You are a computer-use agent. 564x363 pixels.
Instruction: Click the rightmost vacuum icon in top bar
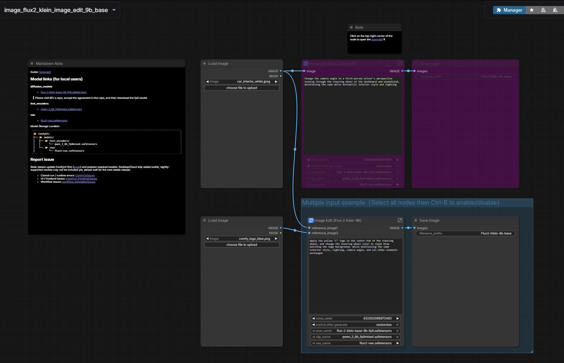tap(555, 10)
